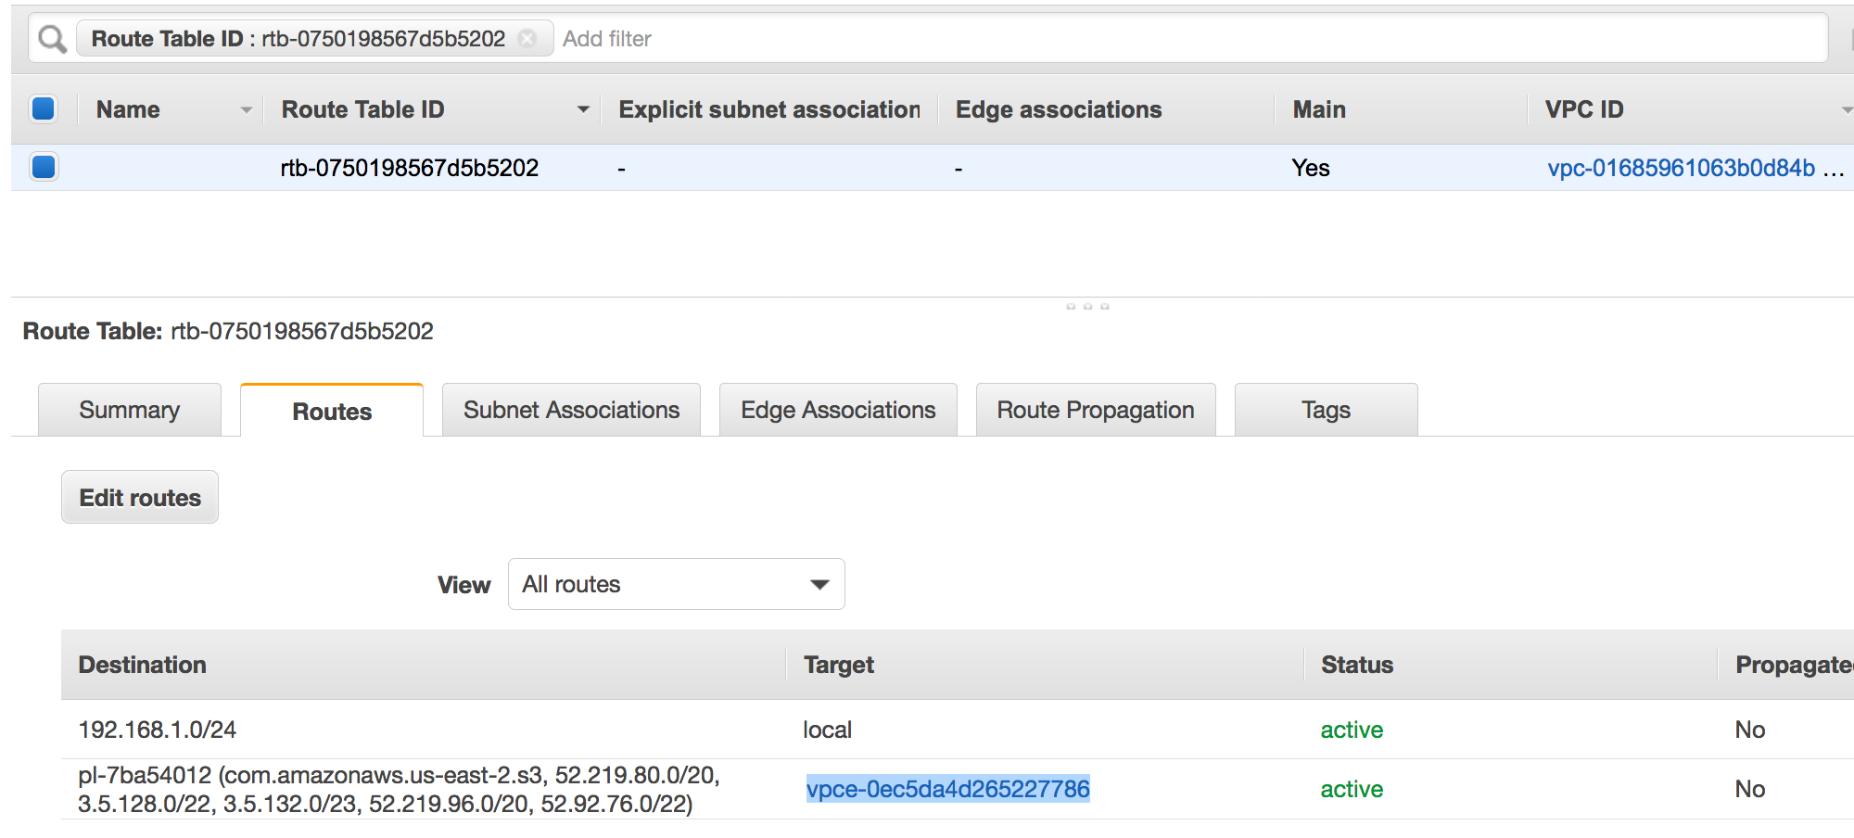Open the Route Table ID sort menu

coord(582,108)
